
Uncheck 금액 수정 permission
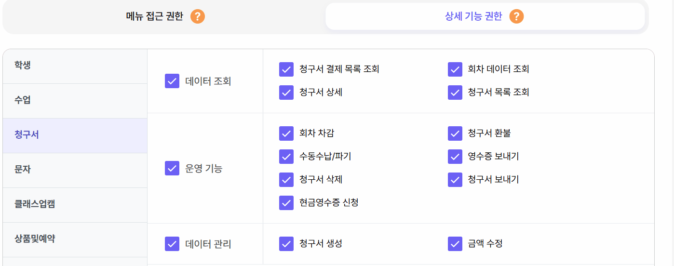[x=455, y=244]
